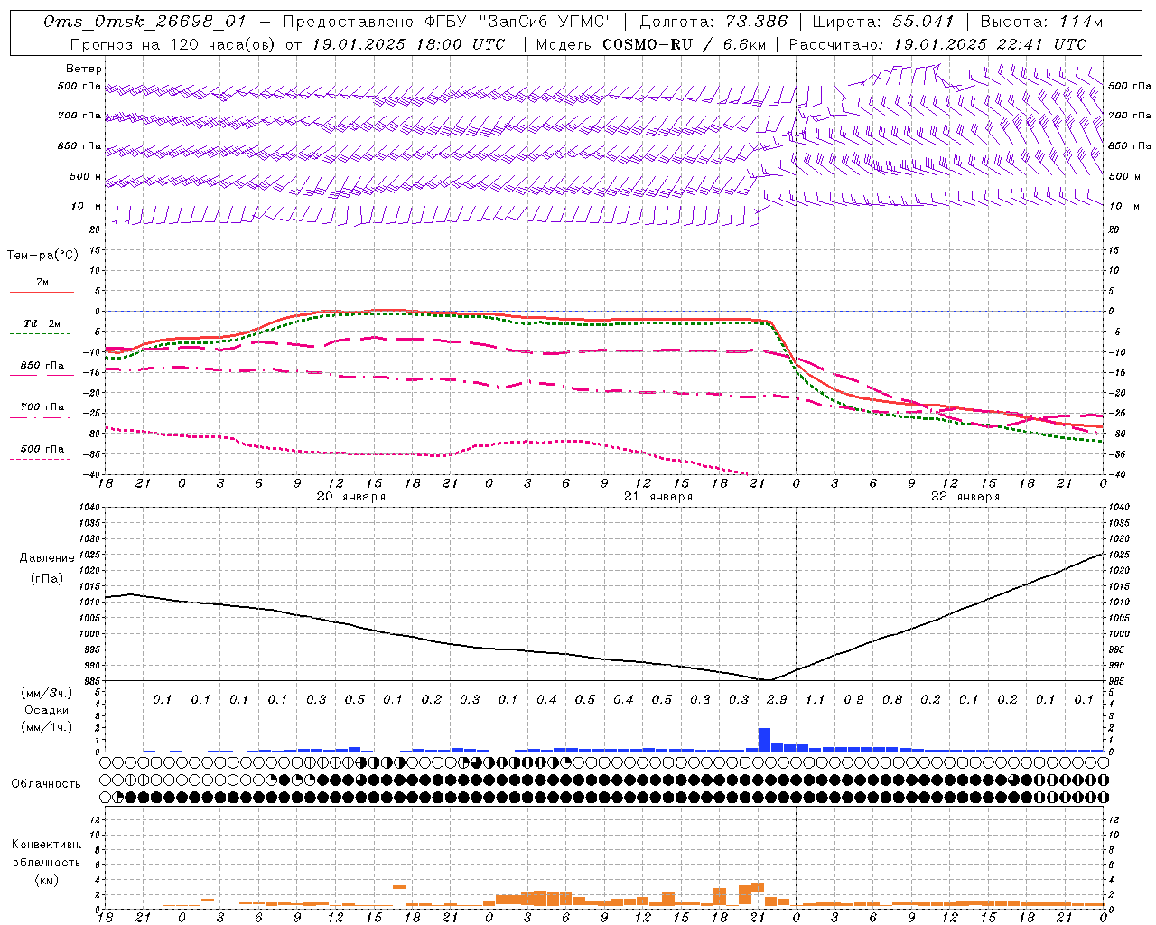Click the 500 гПа label in temperature legend
The image size is (1156, 925).
coord(42,449)
